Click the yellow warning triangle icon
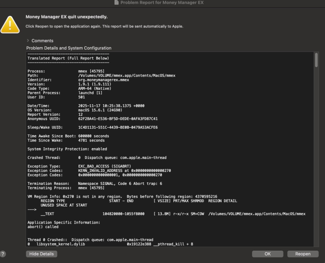 click(x=10, y=25)
